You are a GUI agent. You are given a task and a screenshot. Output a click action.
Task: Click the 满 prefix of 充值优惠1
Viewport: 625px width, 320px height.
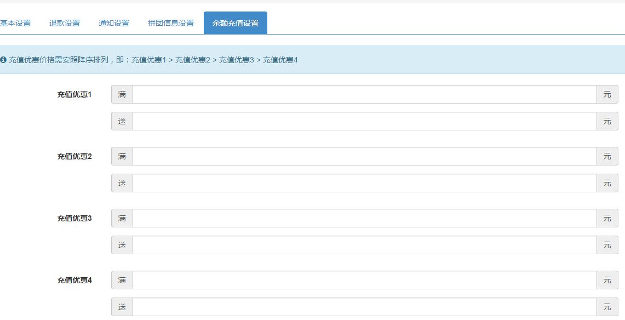click(122, 94)
